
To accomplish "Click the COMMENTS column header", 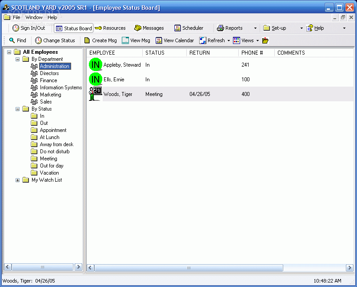I will tap(314, 53).
